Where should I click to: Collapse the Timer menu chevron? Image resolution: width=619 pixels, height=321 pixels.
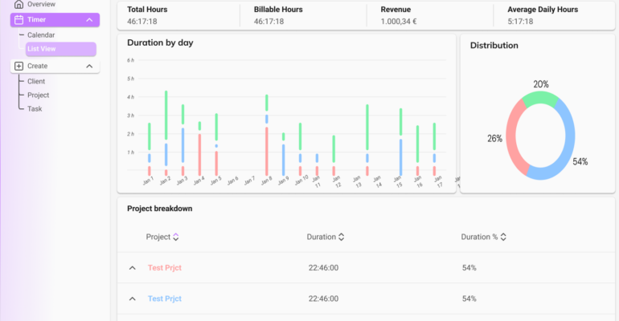(x=89, y=20)
